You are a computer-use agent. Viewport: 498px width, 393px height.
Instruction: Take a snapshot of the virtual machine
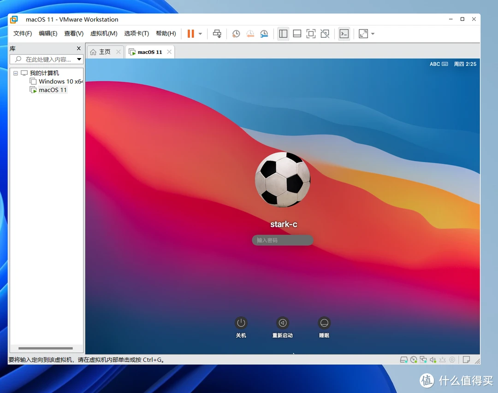236,34
